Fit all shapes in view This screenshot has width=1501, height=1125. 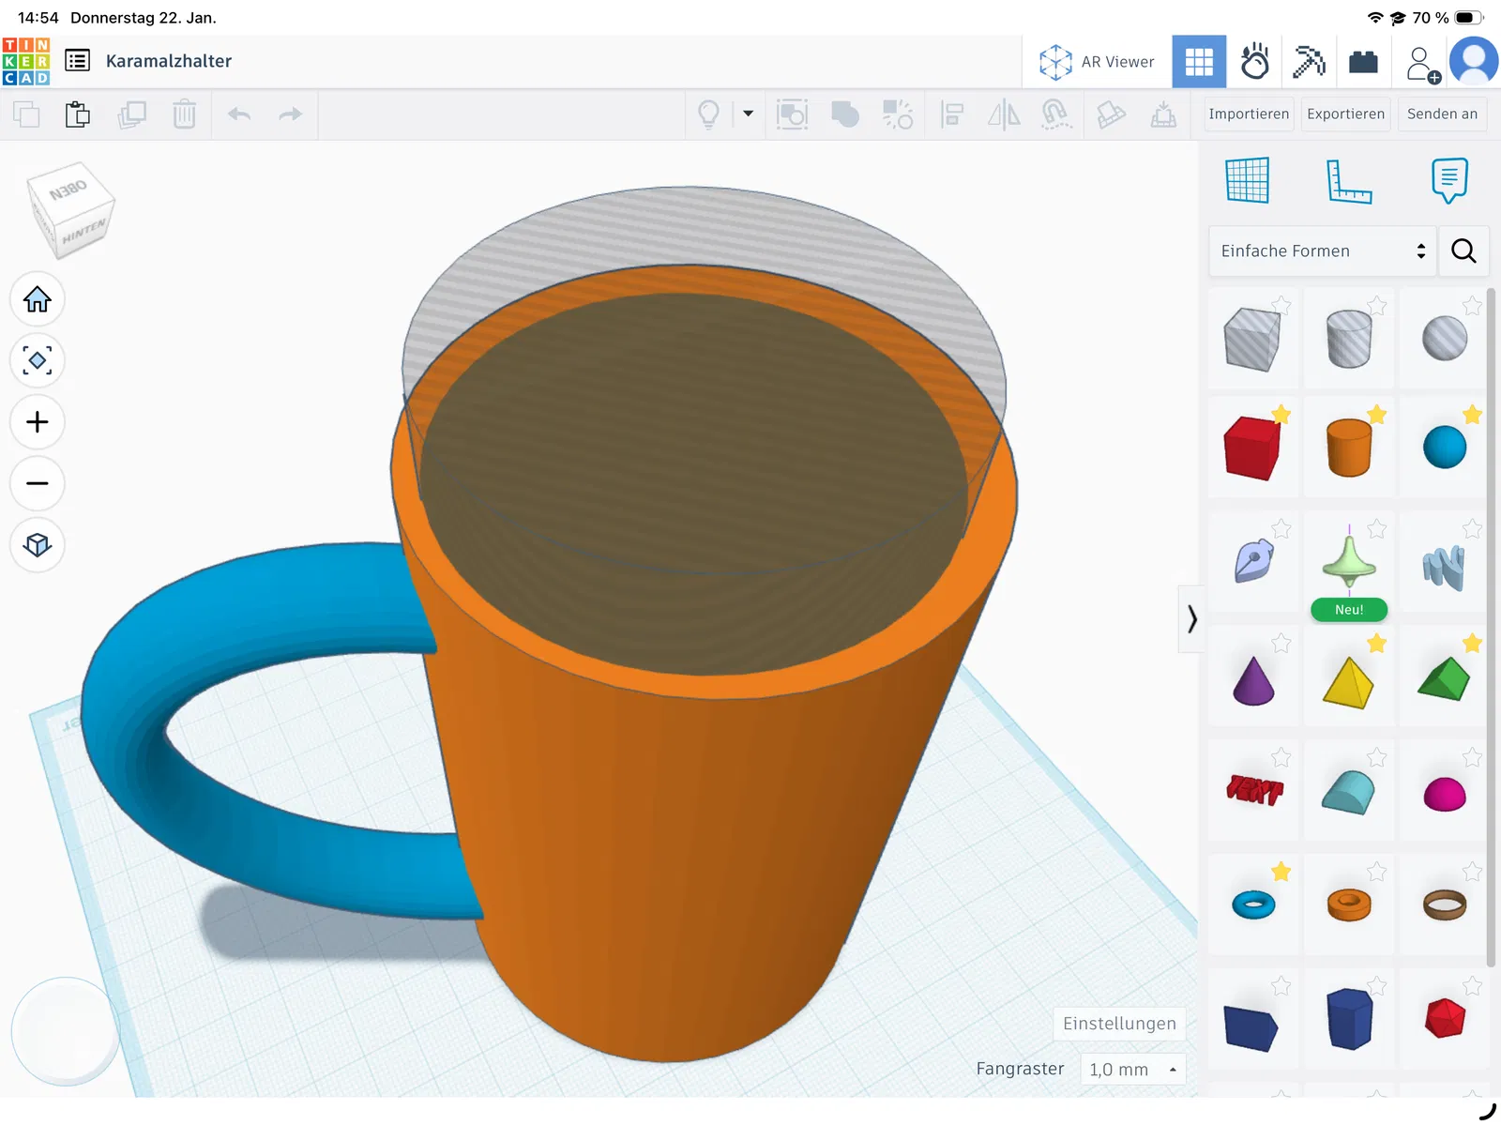(x=38, y=360)
